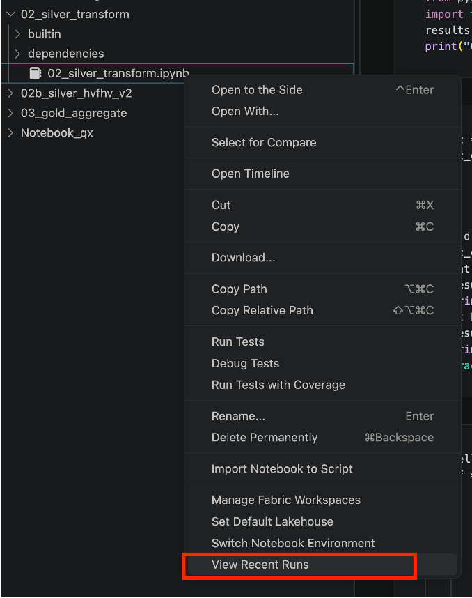Expand the builtin folder
Viewport: 472px width, 598px height.
click(17, 34)
